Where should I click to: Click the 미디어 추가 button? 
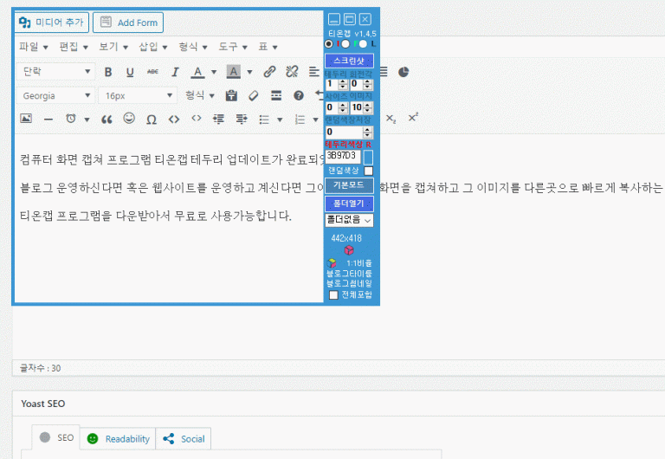51,23
